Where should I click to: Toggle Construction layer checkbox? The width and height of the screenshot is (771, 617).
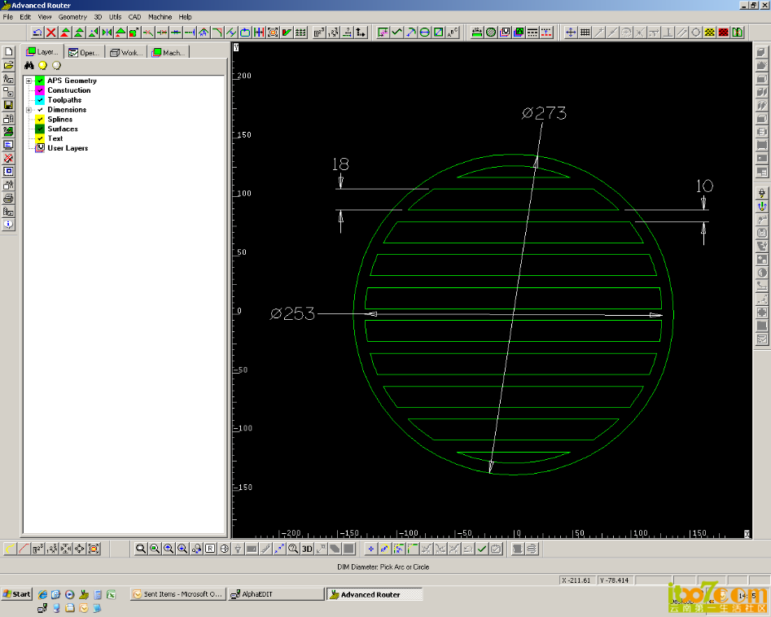point(40,90)
